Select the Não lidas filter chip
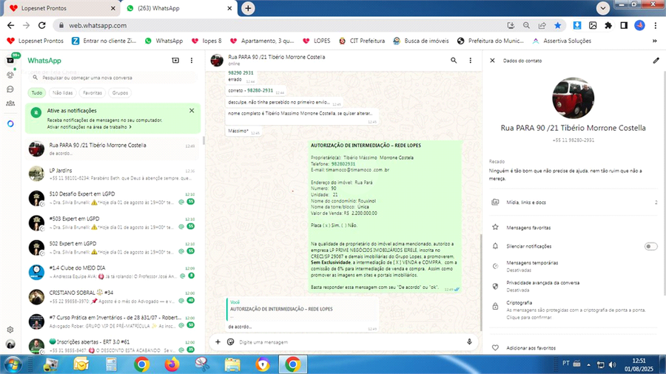This screenshot has width=666, height=374. [63, 93]
